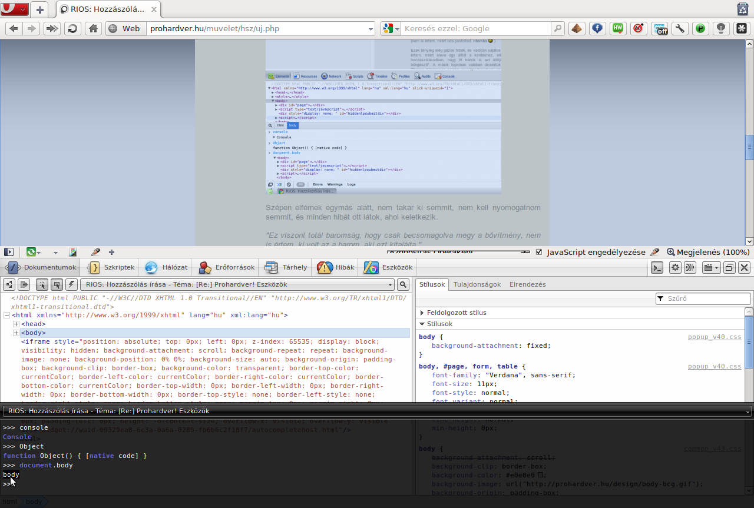The height and width of the screenshot is (508, 754).
Task: Click the green HW extension icon
Action: coord(617,28)
